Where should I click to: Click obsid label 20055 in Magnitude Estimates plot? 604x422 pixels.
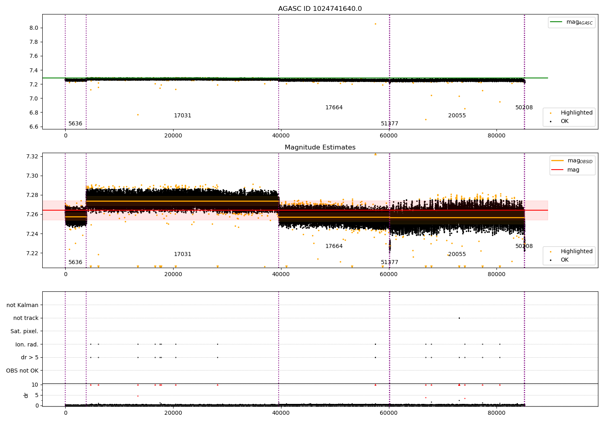click(457, 254)
